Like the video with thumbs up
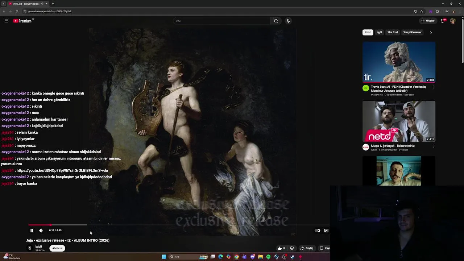The image size is (464, 261). pyautogui.click(x=281, y=248)
